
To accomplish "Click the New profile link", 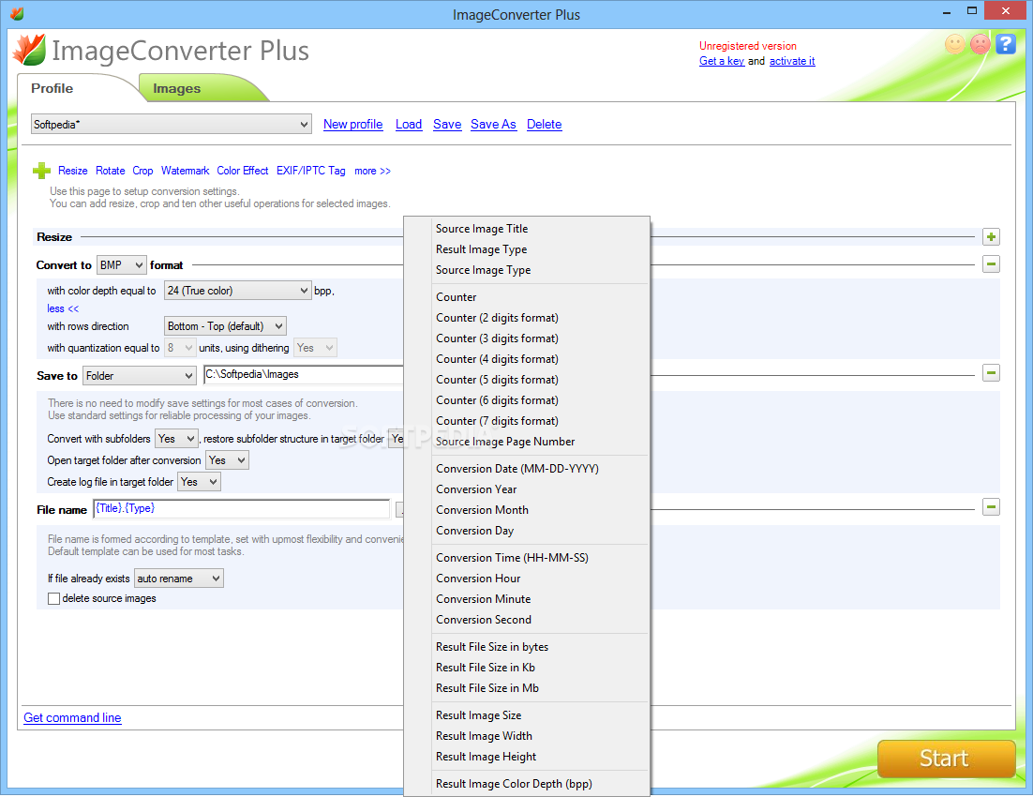I will click(353, 124).
